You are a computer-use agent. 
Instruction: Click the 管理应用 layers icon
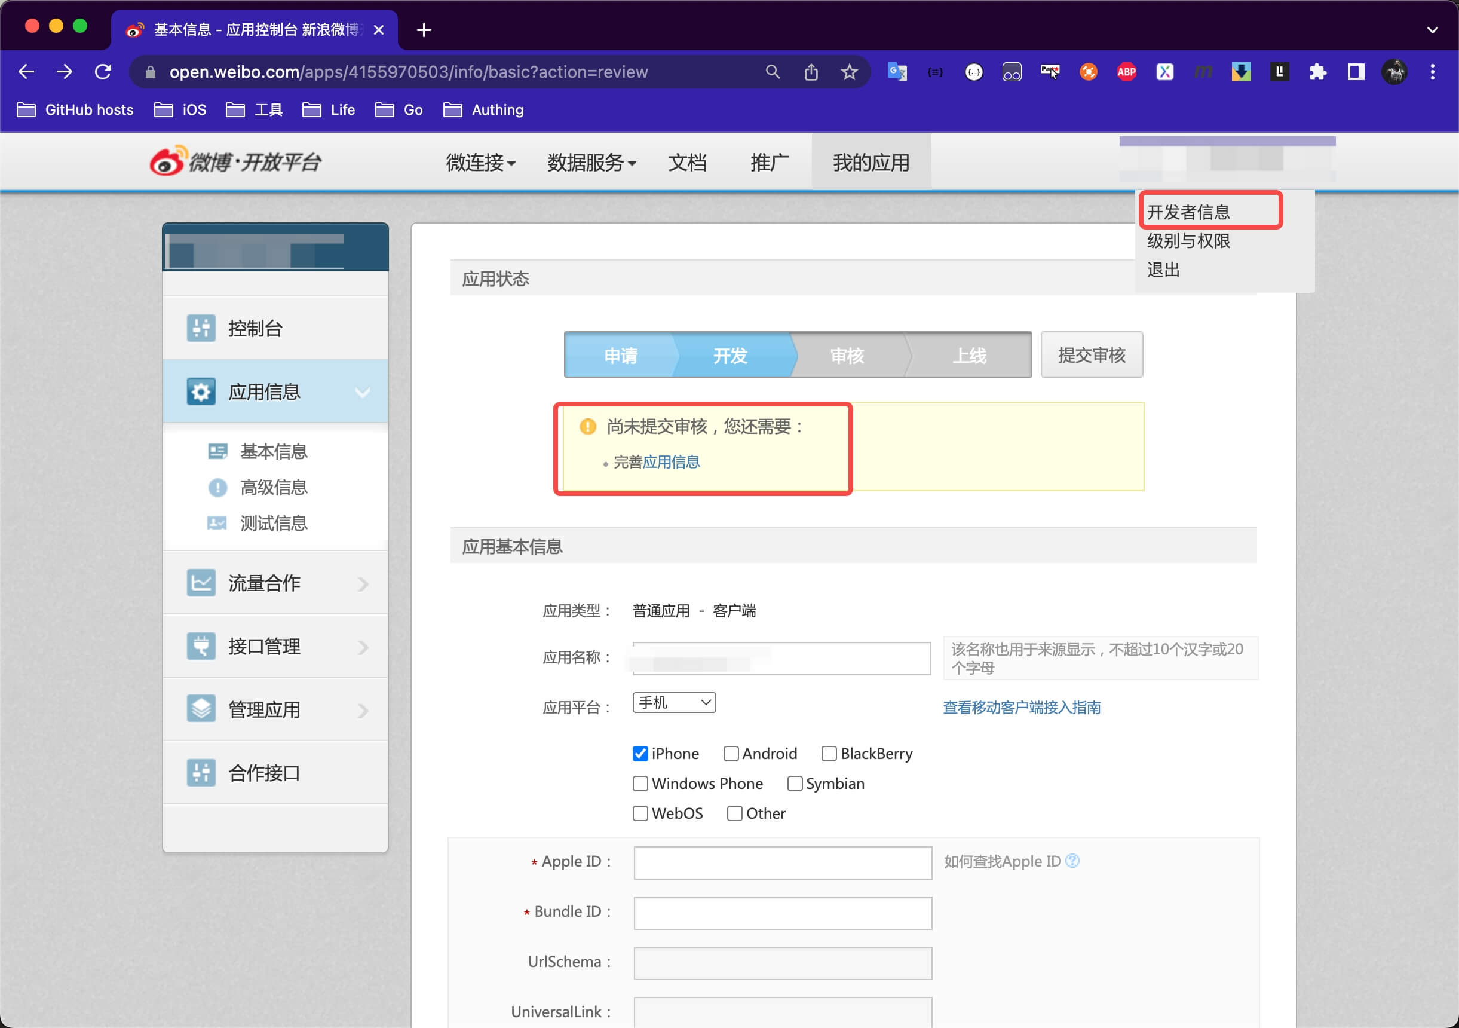(201, 709)
